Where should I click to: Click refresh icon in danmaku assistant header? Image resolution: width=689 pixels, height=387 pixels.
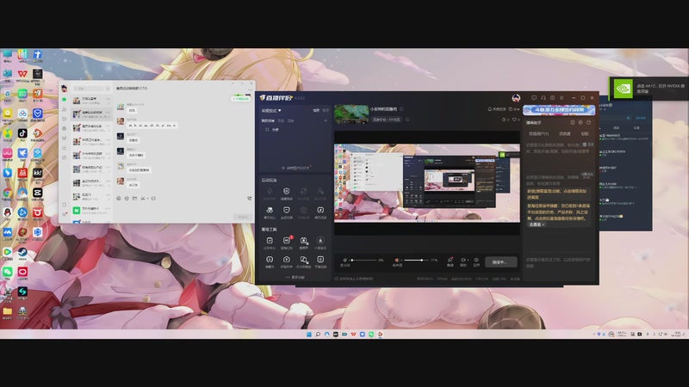point(588,123)
